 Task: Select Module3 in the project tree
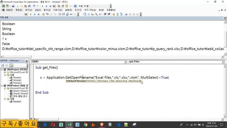coord(17,83)
